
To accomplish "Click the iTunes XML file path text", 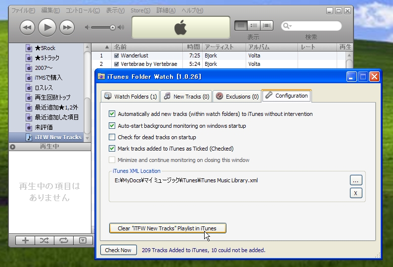I will click(186, 180).
